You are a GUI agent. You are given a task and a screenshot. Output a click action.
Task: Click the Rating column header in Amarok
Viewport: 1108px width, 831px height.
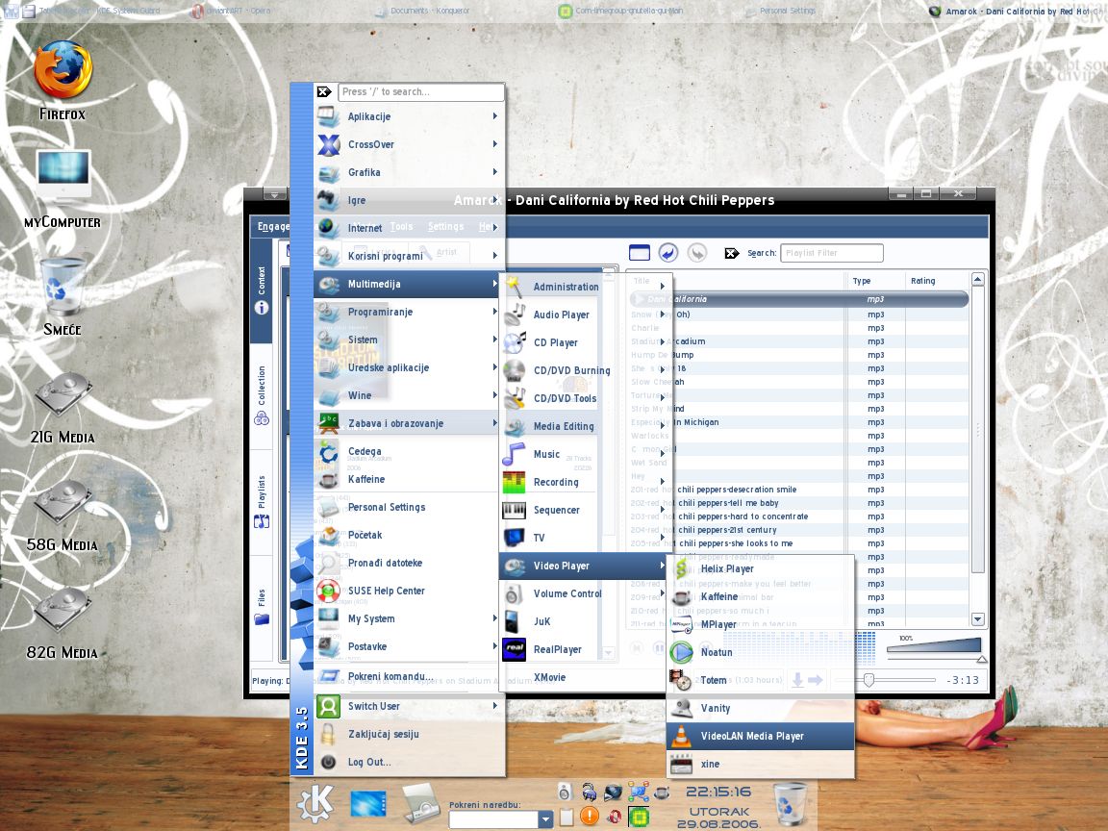937,281
